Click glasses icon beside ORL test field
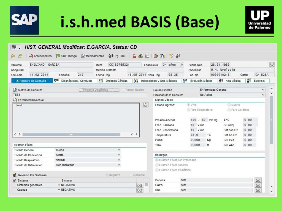 (258, 190)
